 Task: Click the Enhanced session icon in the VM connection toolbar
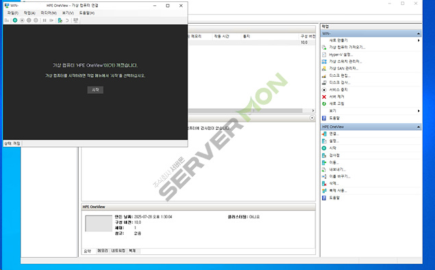tap(75, 20)
